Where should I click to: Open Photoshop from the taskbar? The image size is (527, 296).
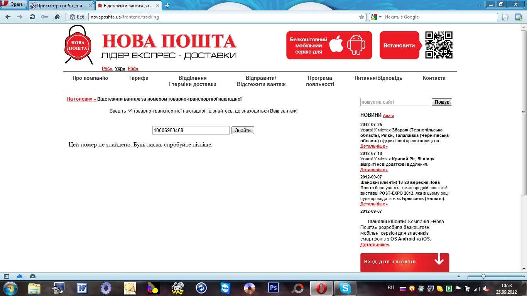point(274,288)
